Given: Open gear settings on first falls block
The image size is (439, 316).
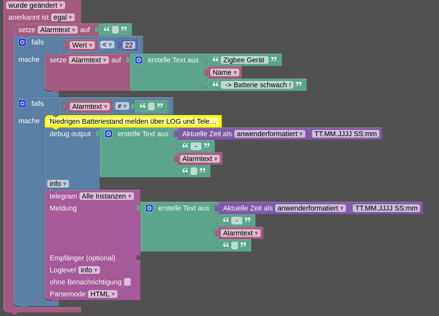Looking at the screenshot, I should pyautogui.click(x=23, y=42).
